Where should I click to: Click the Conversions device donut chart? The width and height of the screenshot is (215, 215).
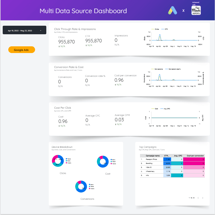[x=81, y=186]
